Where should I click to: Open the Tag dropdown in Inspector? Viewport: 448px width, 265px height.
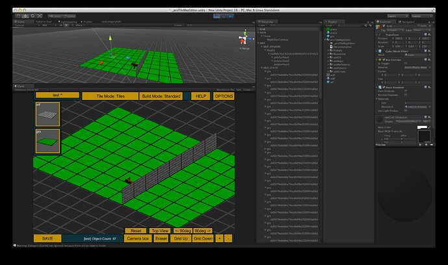point(395,30)
